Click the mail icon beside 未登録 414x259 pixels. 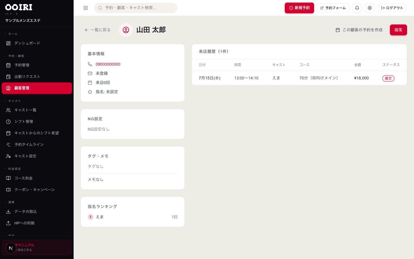(90, 73)
